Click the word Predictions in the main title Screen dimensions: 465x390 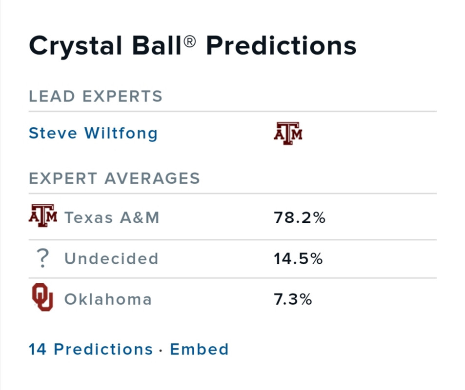coord(281,46)
